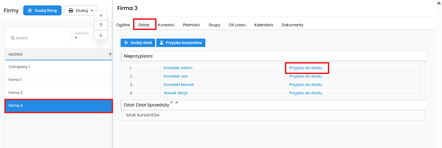Open the Dokumenty tab

tap(292, 25)
